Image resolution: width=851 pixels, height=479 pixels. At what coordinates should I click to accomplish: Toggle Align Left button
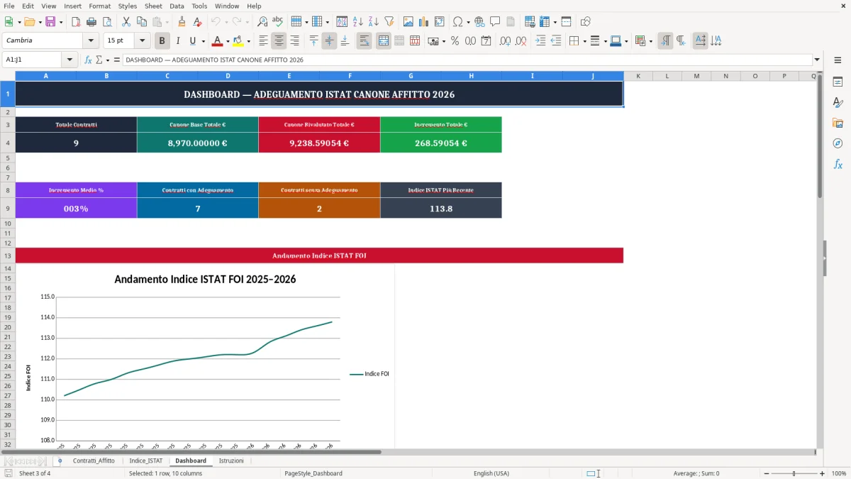tap(263, 41)
